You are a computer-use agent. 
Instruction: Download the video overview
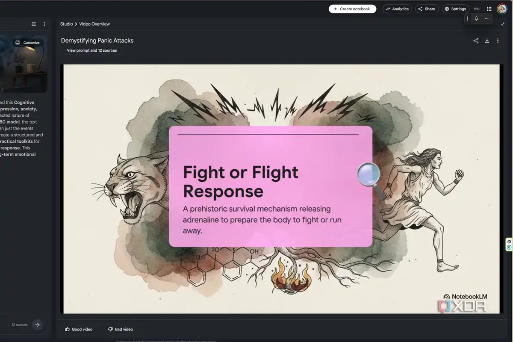(487, 41)
